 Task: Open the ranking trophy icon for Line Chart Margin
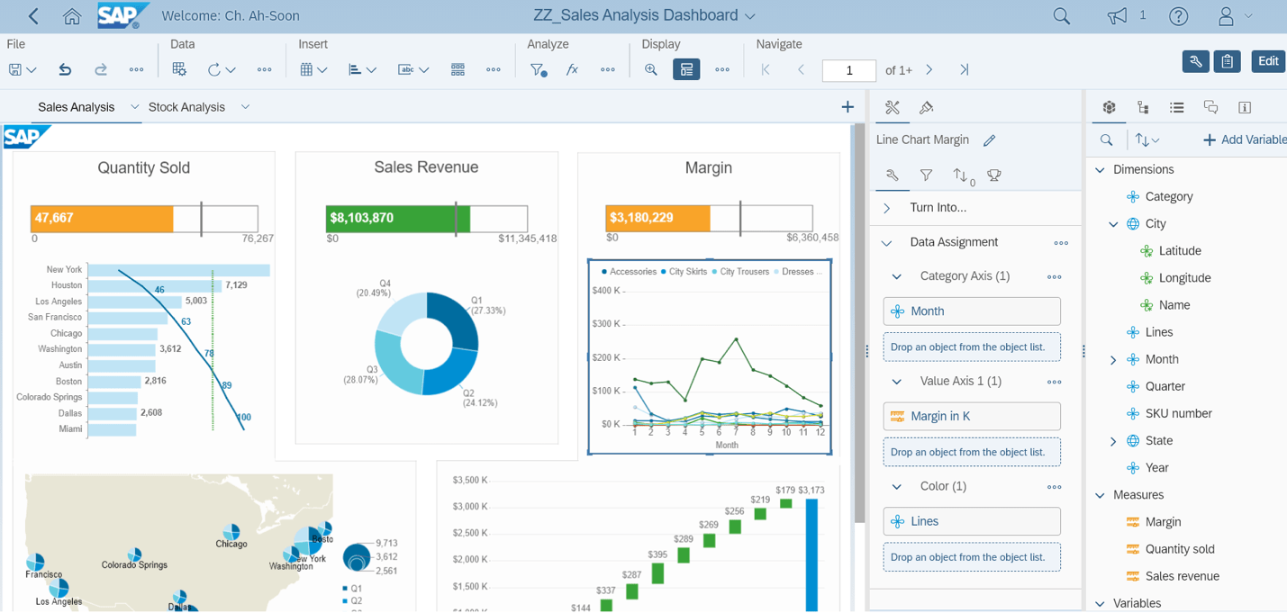click(x=993, y=176)
